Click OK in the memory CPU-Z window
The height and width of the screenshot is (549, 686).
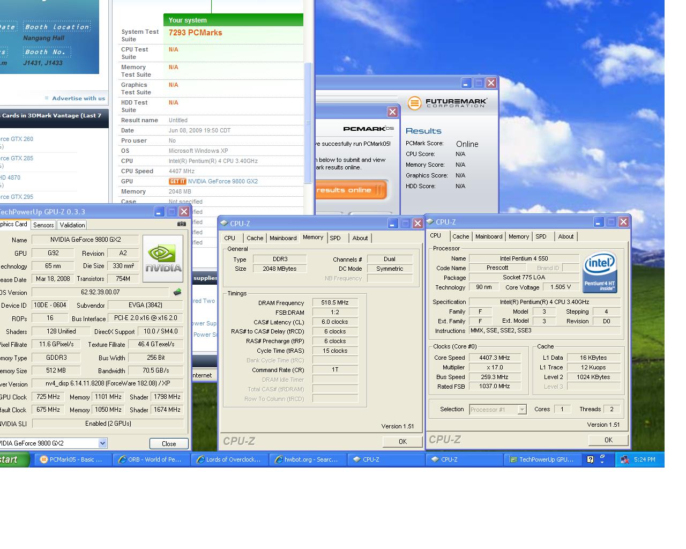pos(402,441)
